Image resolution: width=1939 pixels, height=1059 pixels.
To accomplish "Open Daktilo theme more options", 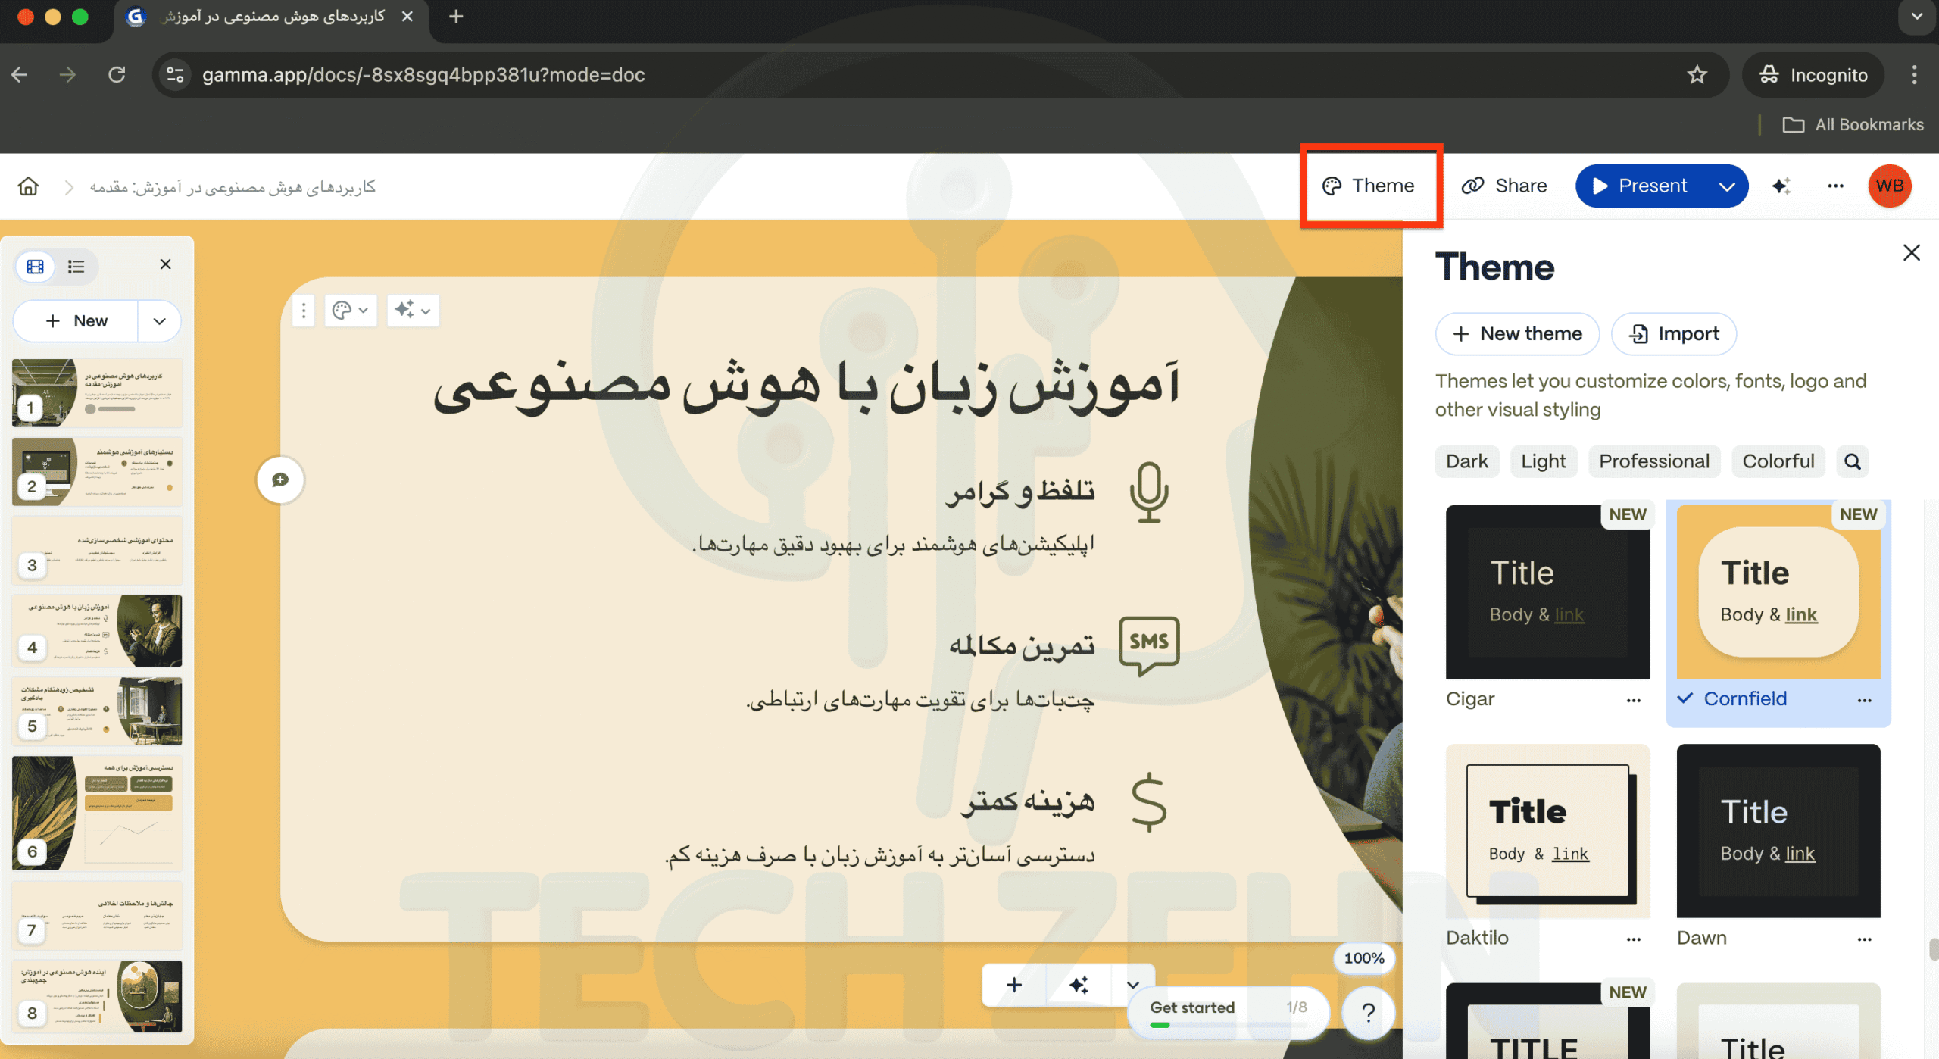I will 1634,939.
